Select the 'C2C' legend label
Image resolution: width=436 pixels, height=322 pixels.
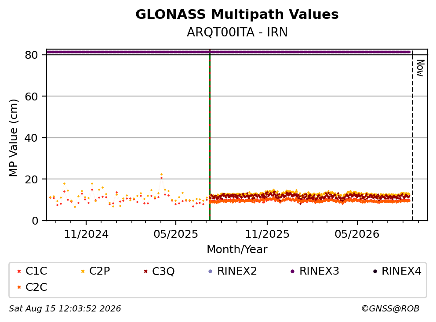pyautogui.click(x=36, y=287)
